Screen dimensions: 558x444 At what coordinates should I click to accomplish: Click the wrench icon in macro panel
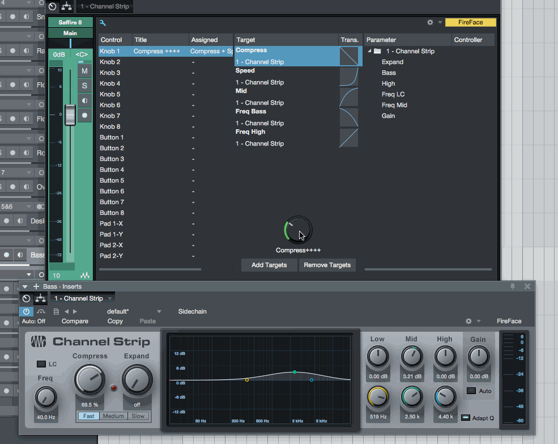[103, 23]
